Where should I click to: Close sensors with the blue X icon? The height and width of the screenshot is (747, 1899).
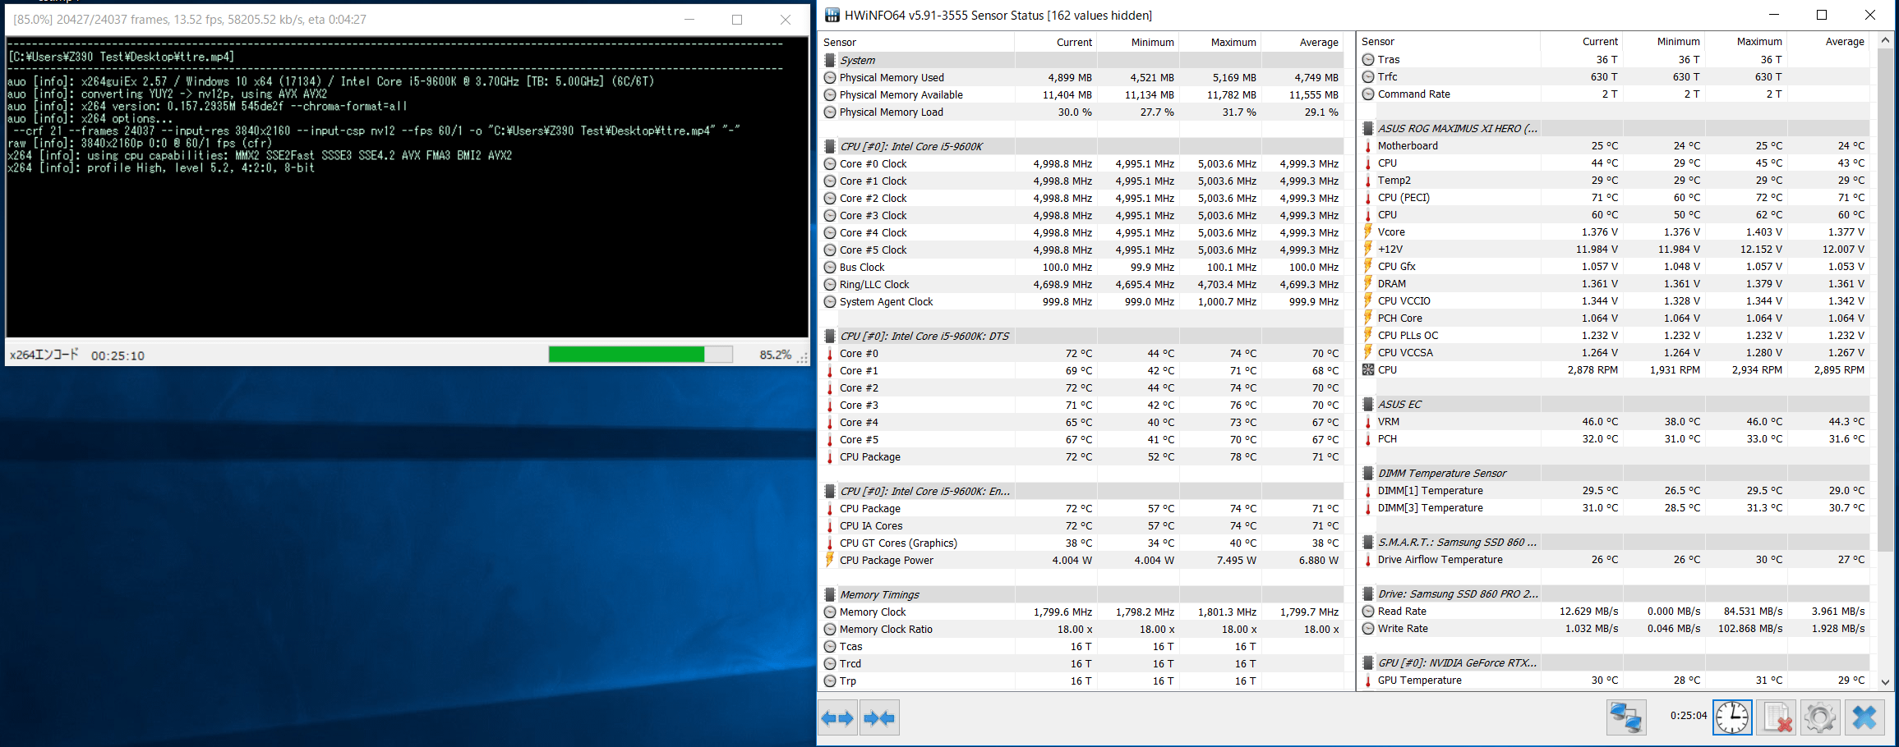(1864, 718)
